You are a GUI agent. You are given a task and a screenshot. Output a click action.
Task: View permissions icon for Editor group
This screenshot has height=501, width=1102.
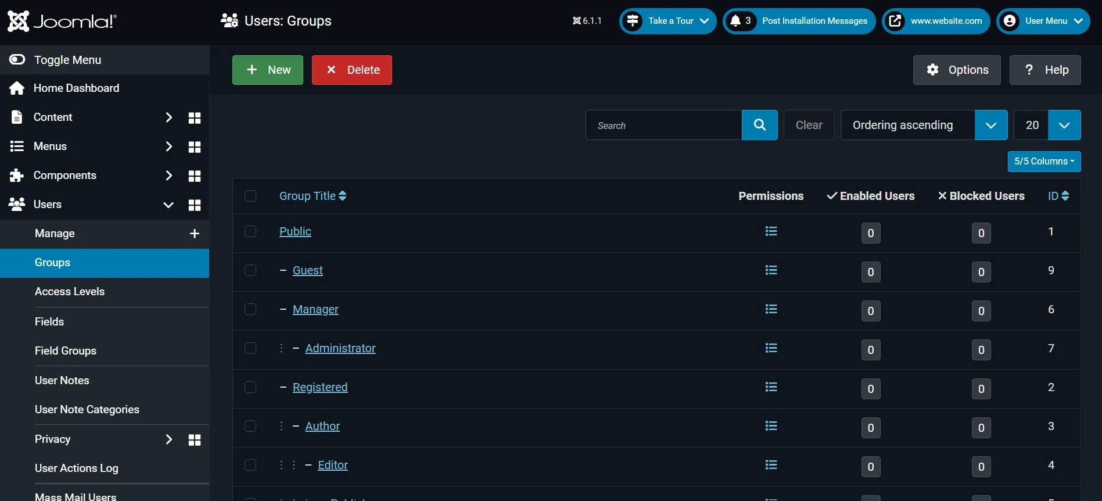pos(771,465)
